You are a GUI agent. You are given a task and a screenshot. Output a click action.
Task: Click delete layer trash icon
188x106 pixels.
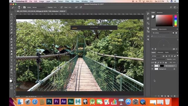tap(174, 96)
